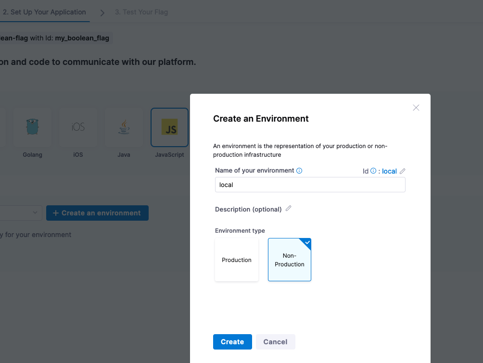Close the Create an Environment dialog
The image size is (483, 363).
pos(416,108)
